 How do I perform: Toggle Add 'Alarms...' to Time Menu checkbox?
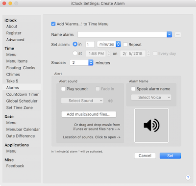tap(53, 24)
